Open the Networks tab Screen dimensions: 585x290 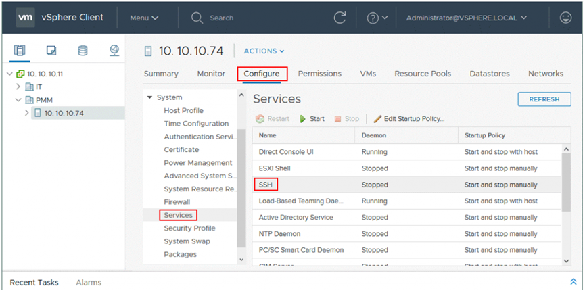click(546, 74)
